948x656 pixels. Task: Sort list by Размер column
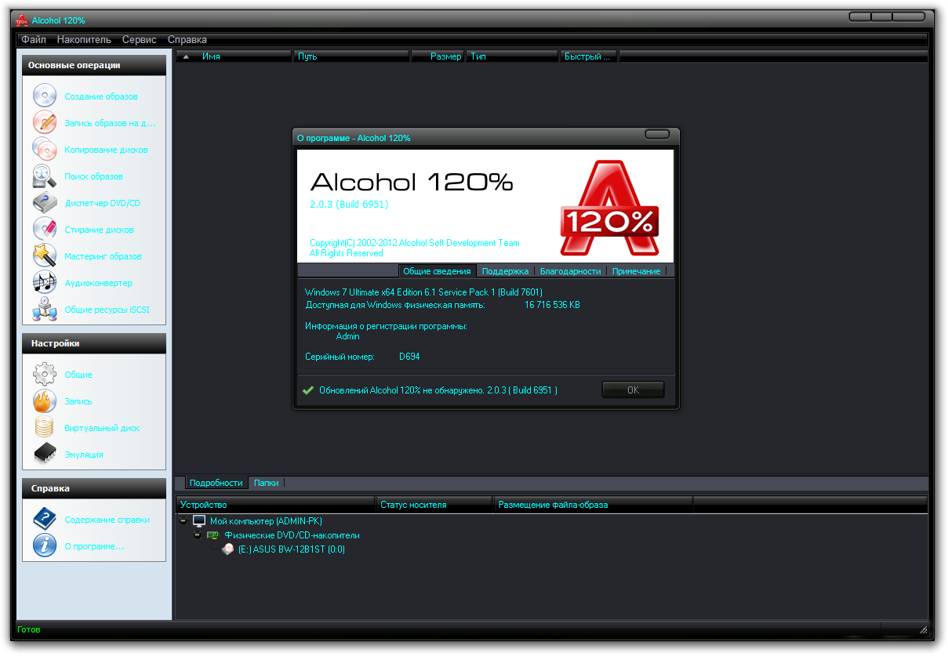pos(438,56)
